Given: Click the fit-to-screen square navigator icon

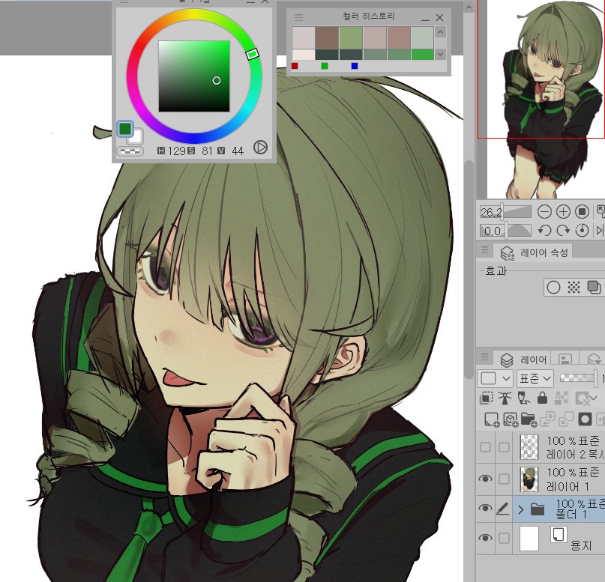Looking at the screenshot, I should (x=583, y=211).
